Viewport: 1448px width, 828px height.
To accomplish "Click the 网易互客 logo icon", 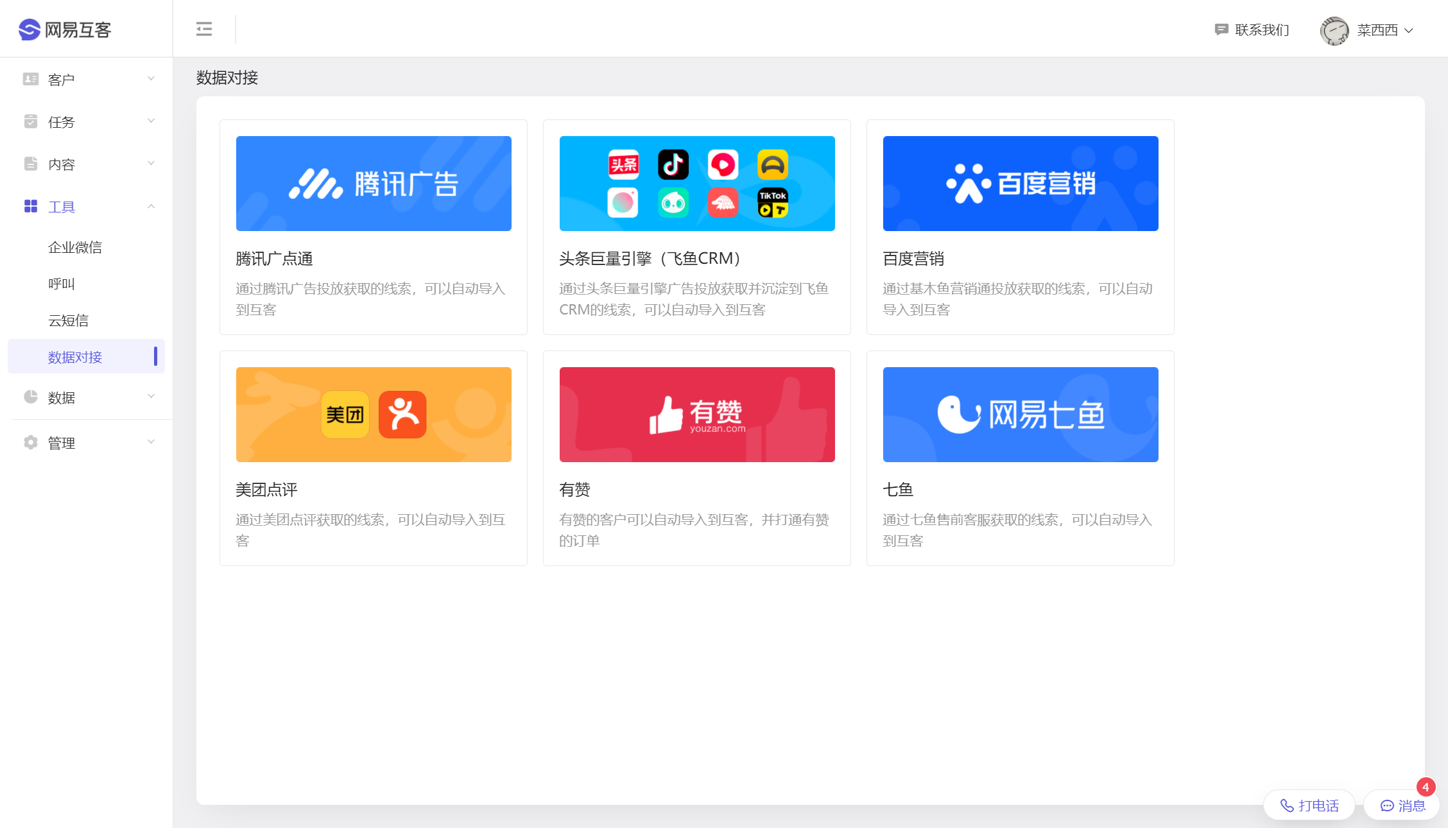I will tap(30, 30).
